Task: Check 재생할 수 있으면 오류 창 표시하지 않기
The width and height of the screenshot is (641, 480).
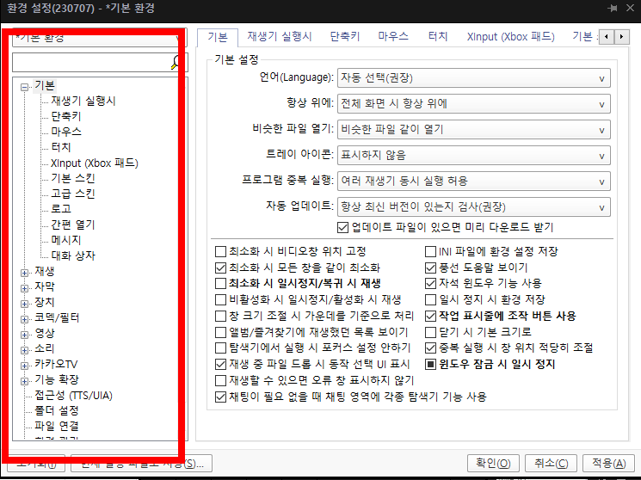Action: tap(221, 381)
